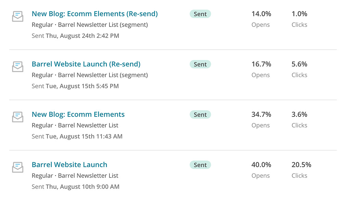Viewport: 342px width, 198px height.
Task: Click envelope icon beside Barrel Website Launch
Action: (x=18, y=167)
